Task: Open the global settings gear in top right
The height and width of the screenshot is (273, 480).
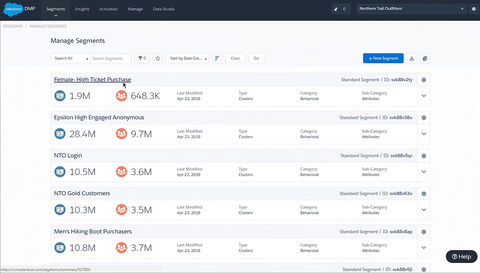Action: (474, 9)
